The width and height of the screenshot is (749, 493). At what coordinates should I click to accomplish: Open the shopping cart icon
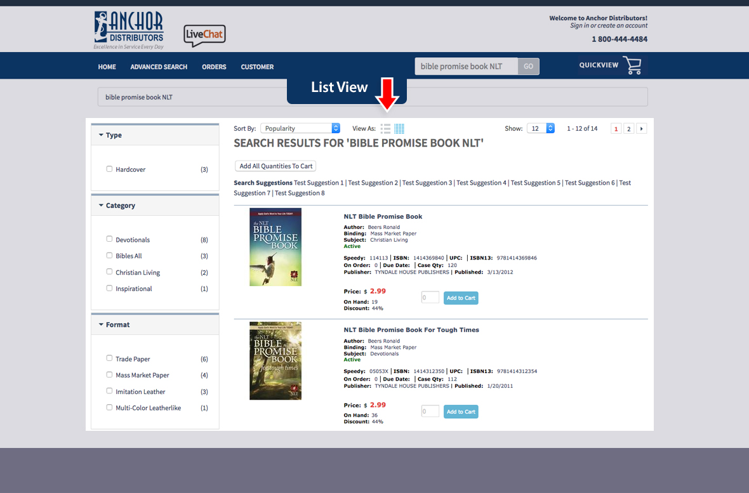[632, 65]
